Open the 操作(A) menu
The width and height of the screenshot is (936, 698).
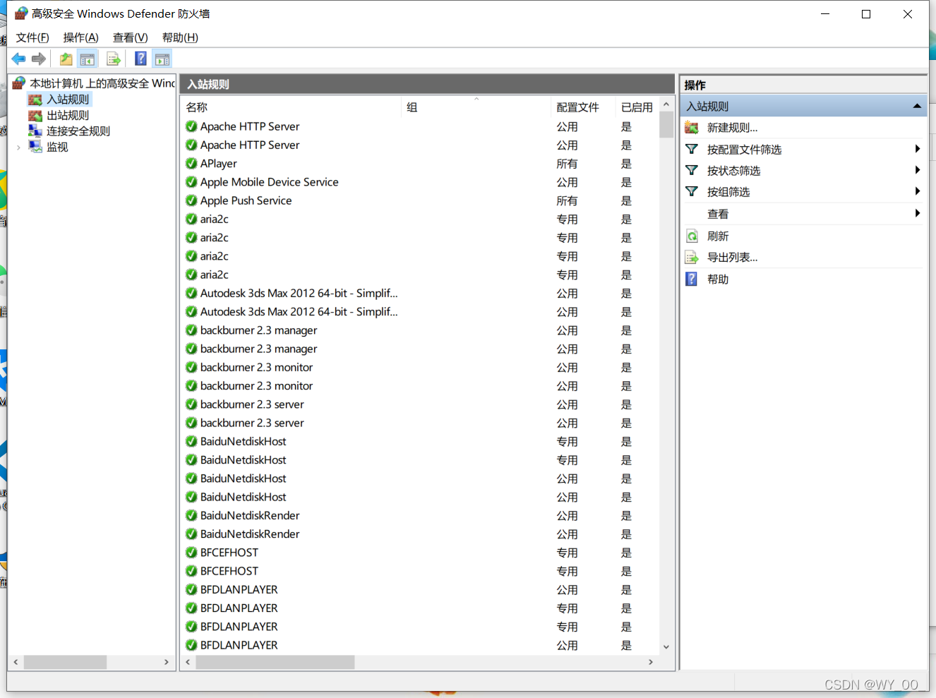(81, 37)
